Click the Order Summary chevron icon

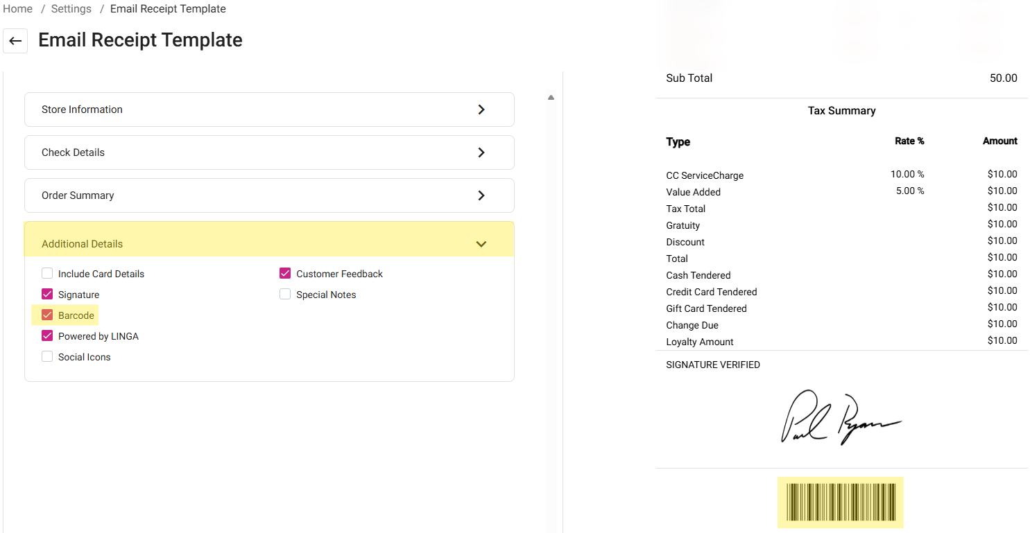point(481,195)
